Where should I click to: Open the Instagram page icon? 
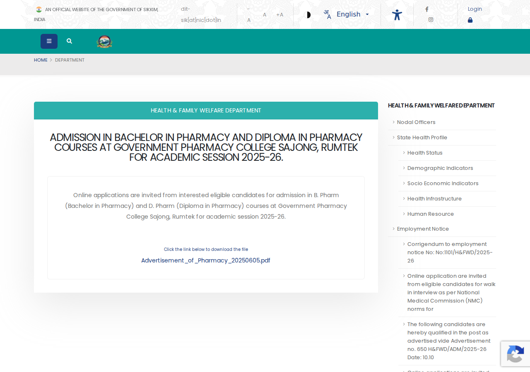click(x=431, y=19)
